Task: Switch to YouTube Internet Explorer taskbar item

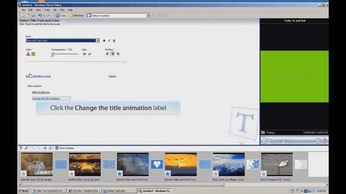Action: [x=84, y=191]
